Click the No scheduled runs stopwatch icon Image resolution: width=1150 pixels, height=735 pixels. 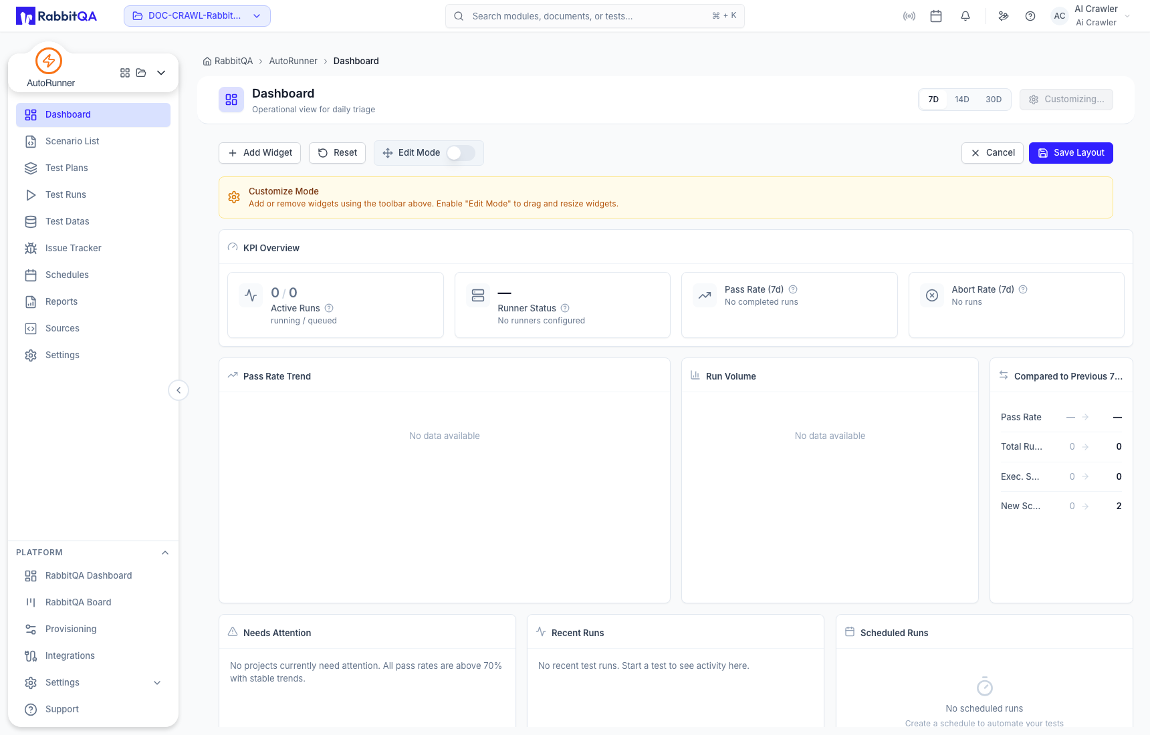pos(985,686)
